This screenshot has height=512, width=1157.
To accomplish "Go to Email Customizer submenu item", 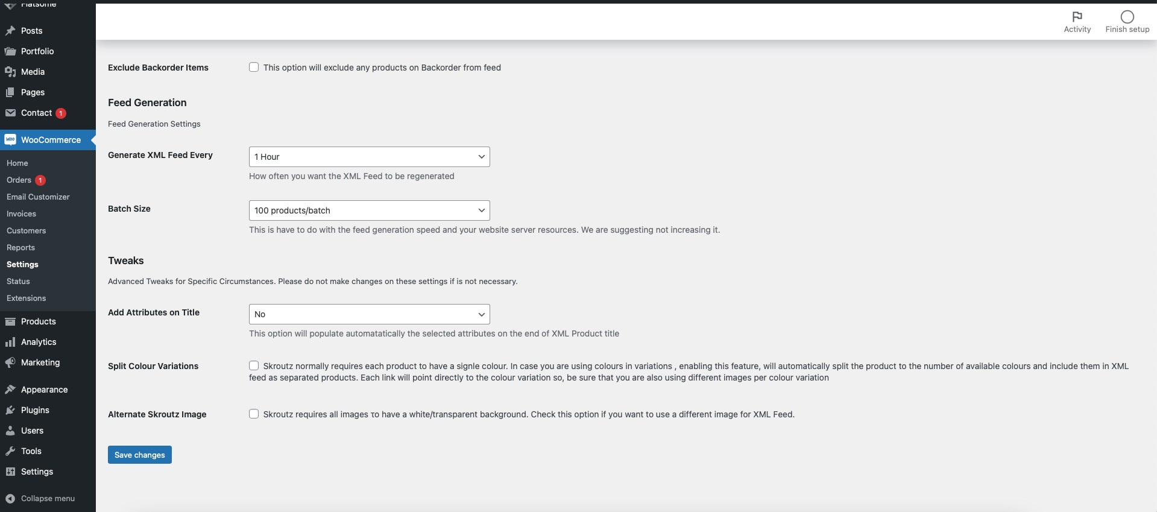I will pos(38,197).
